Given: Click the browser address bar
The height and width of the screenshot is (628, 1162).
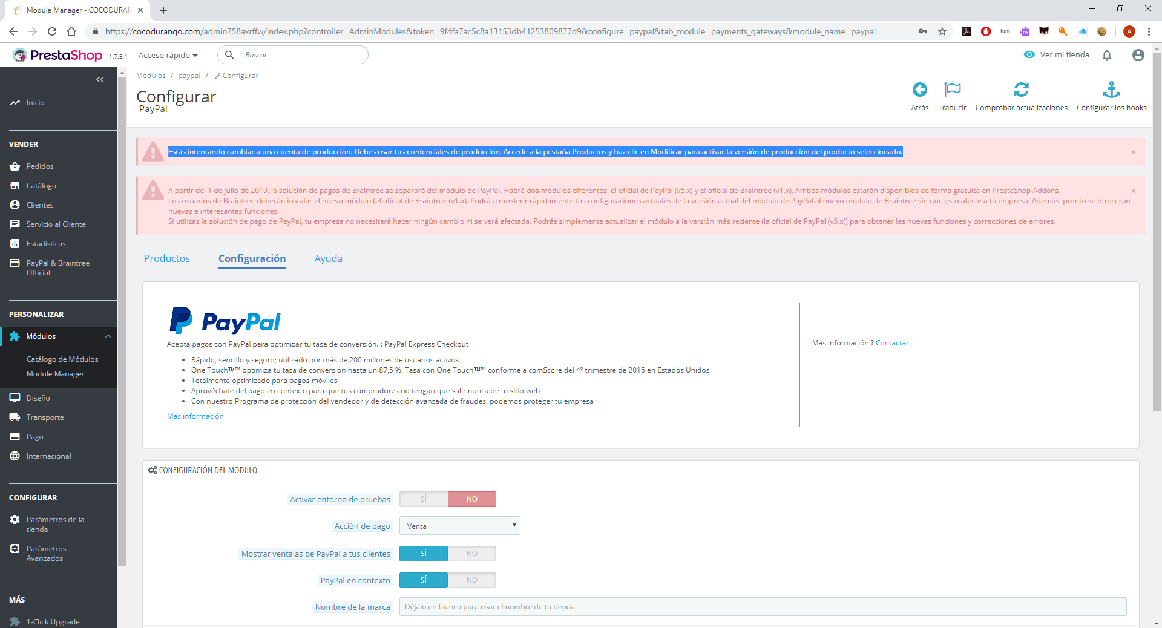Looking at the screenshot, I should tap(490, 31).
